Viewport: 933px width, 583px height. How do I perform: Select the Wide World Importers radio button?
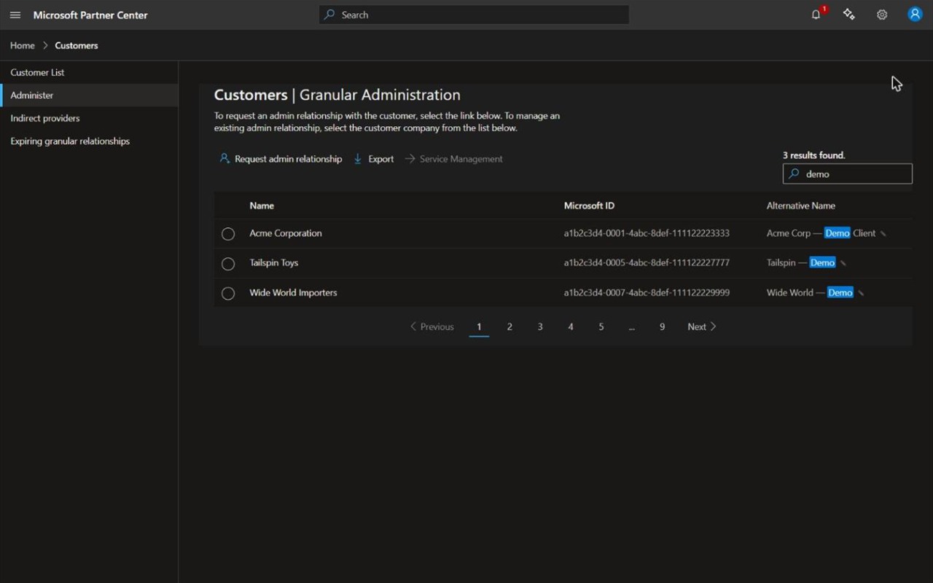click(x=228, y=293)
